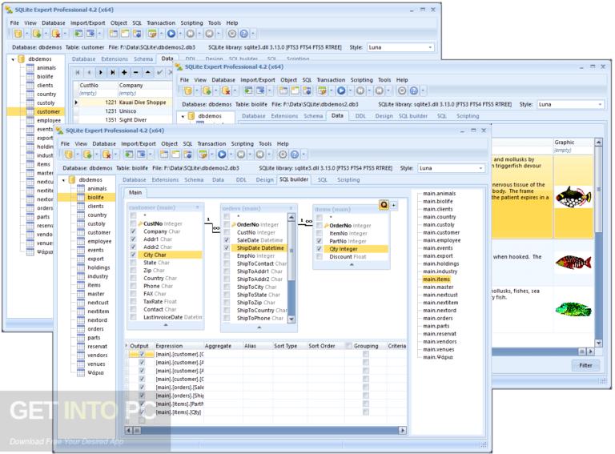Switch to DDL tab in front window
The width and height of the screenshot is (615, 454).
click(241, 179)
